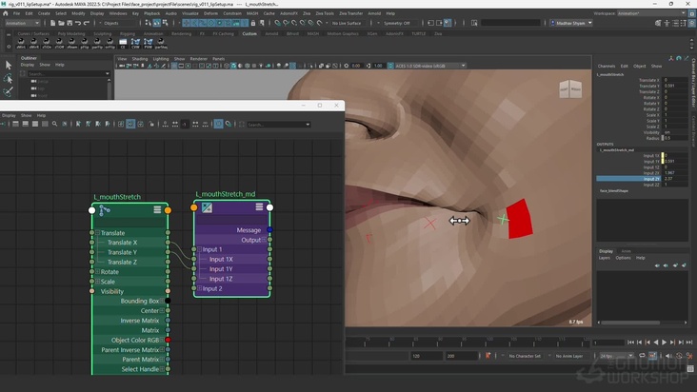Switch to the Custom shelf tab
Image resolution: width=697 pixels, height=392 pixels.
tap(249, 33)
